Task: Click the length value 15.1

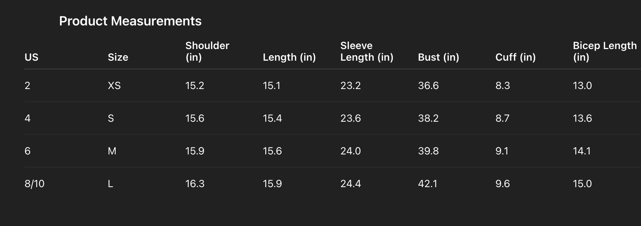Action: 271,85
